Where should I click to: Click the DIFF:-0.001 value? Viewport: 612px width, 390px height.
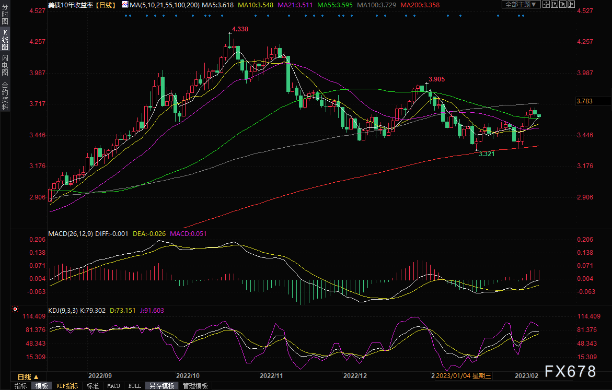[x=112, y=233]
